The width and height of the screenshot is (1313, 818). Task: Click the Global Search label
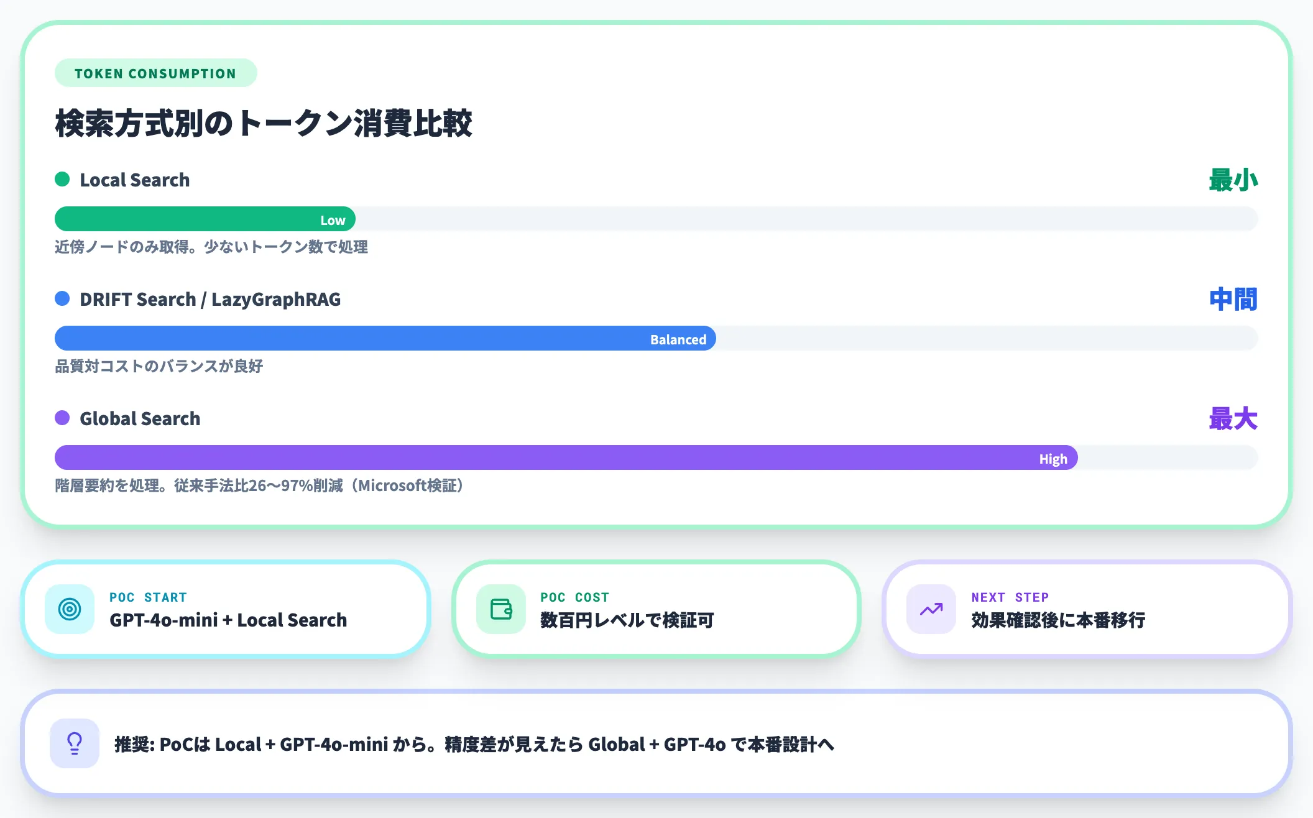point(140,418)
